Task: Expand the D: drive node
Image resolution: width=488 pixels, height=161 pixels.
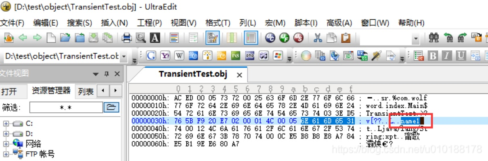Action: coord(6,133)
